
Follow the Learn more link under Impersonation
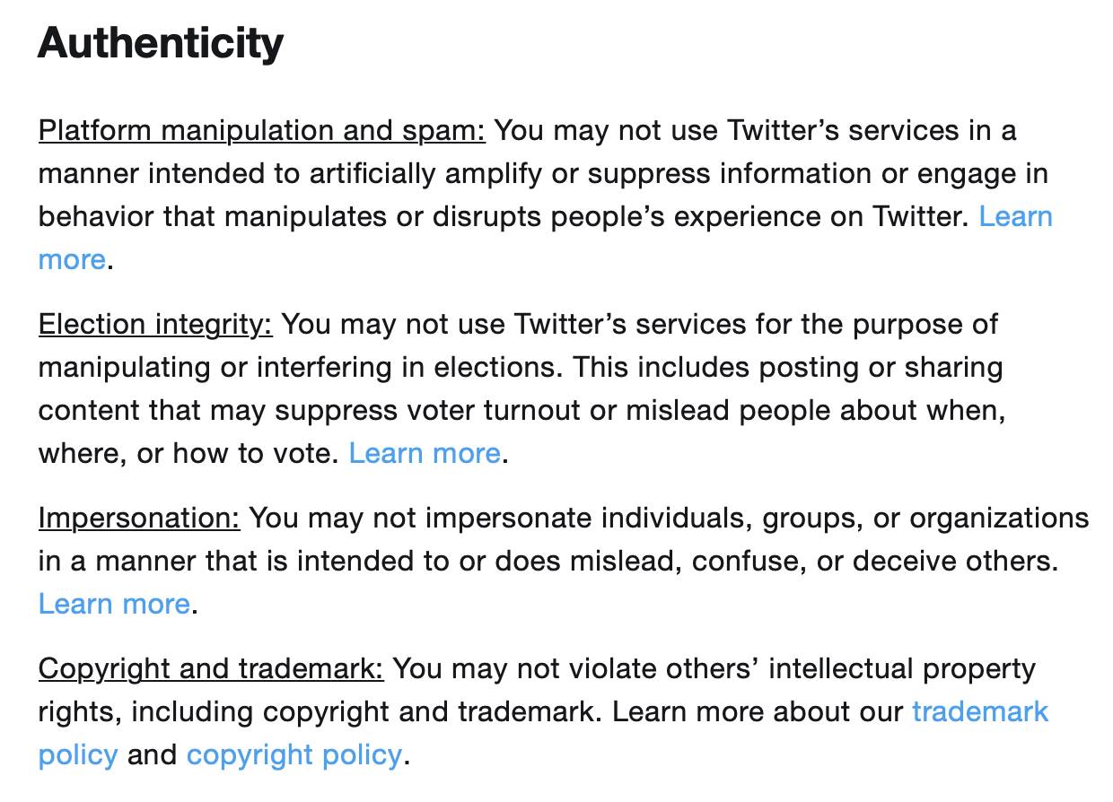pyautogui.click(x=114, y=604)
